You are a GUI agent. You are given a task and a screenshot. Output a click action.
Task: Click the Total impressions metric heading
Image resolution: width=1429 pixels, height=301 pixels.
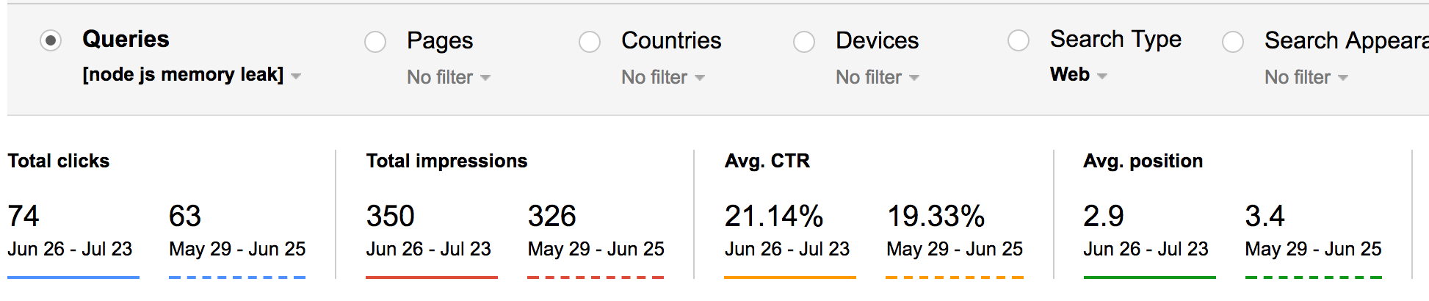coord(446,161)
